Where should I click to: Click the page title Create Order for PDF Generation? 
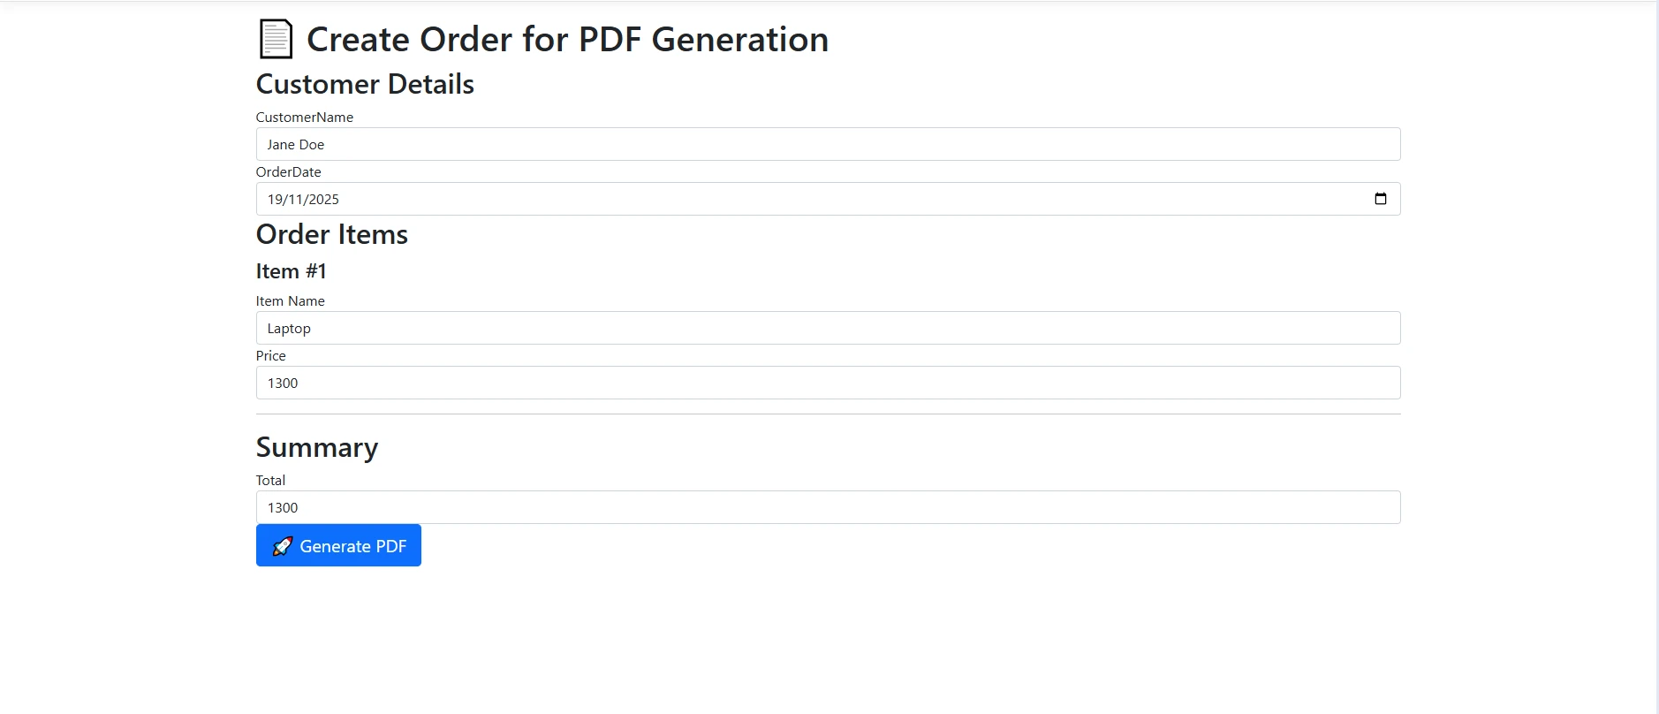[x=566, y=39]
